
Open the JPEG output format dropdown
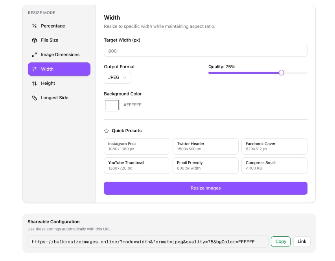pyautogui.click(x=117, y=78)
